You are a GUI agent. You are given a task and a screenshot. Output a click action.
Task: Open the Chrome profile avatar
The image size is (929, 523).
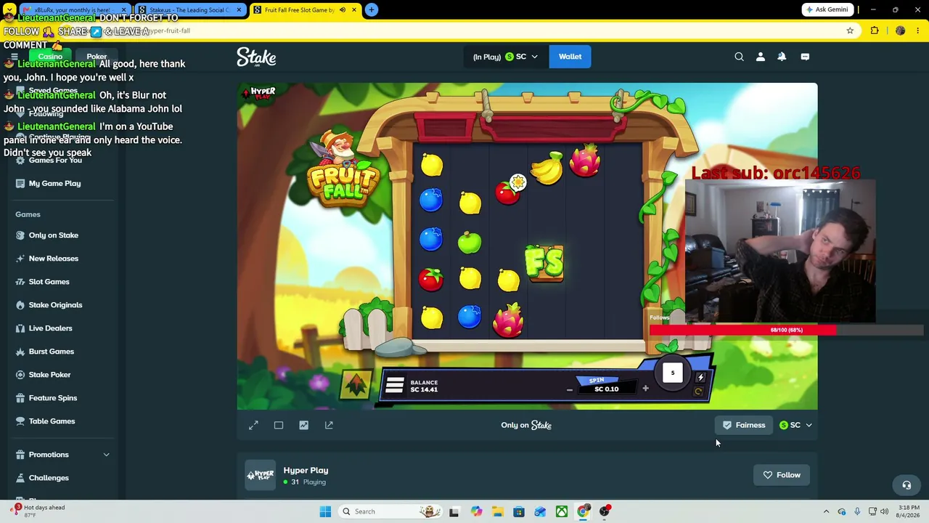[x=901, y=31]
